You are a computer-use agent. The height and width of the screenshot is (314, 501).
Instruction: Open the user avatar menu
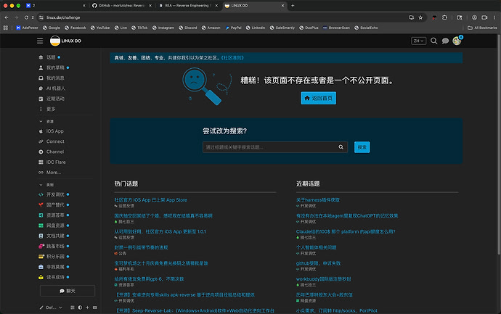click(457, 41)
